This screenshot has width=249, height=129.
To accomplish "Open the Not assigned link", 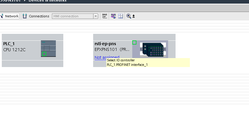I will coord(107,57).
